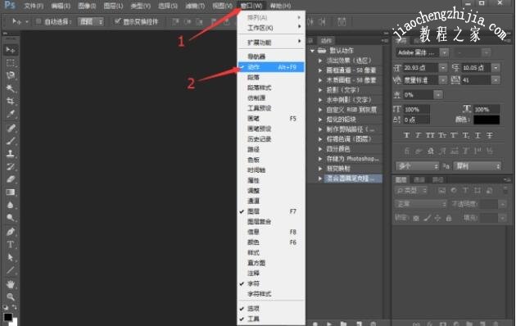Select the Move tool in the toolbox
Image resolution: width=516 pixels, height=326 pixels.
11,50
